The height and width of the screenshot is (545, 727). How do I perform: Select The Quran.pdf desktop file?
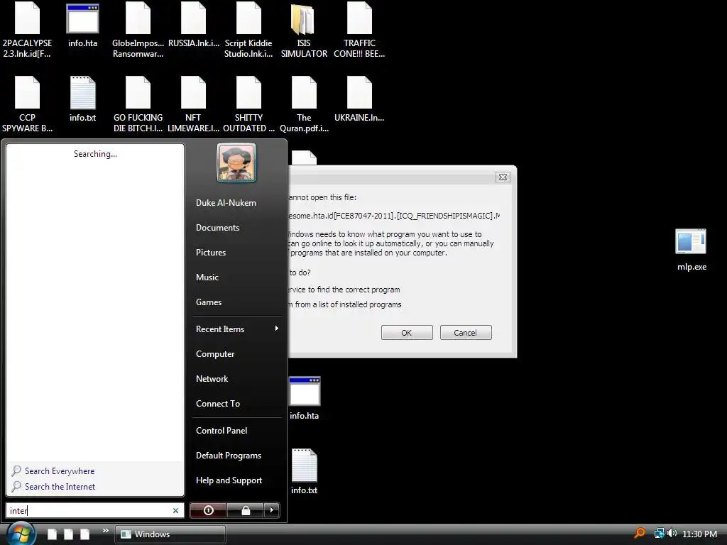tap(304, 105)
